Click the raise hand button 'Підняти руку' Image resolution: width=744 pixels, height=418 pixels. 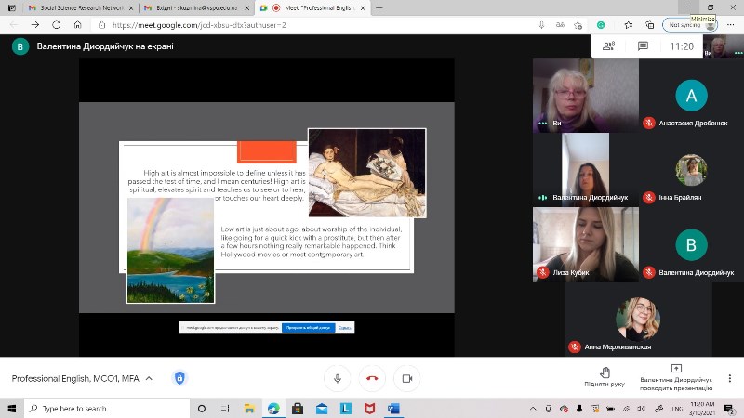[604, 377]
